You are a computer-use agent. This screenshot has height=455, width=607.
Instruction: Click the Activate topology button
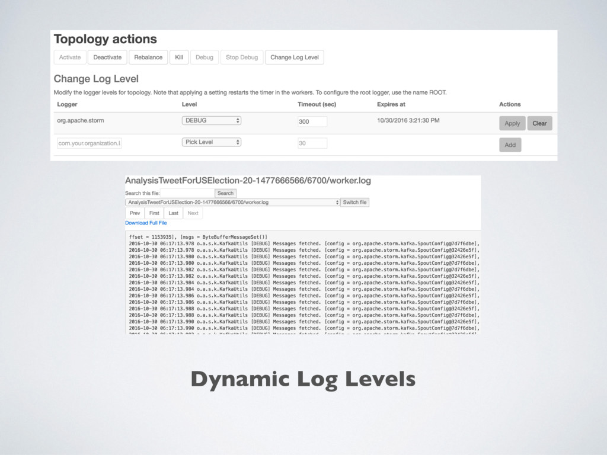[x=70, y=57]
